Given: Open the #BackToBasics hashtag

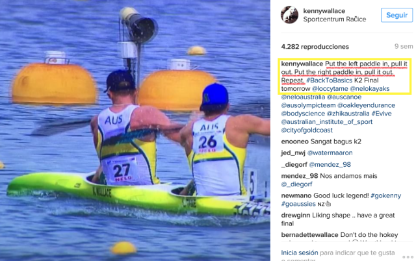Looking at the screenshot, I should [329, 81].
